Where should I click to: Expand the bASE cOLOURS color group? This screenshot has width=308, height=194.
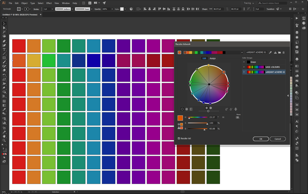244,67
